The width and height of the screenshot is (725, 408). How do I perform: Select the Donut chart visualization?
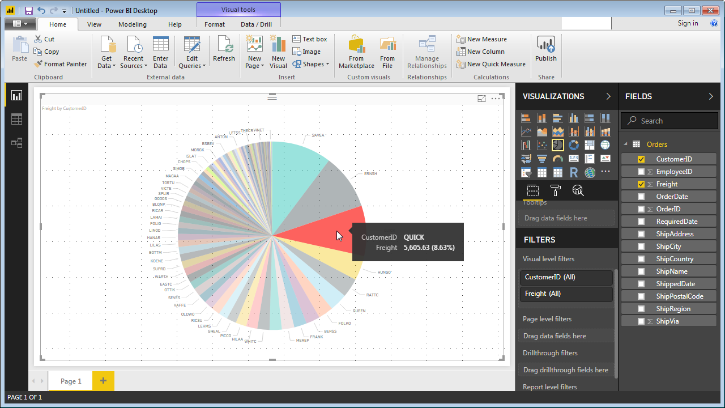point(574,144)
